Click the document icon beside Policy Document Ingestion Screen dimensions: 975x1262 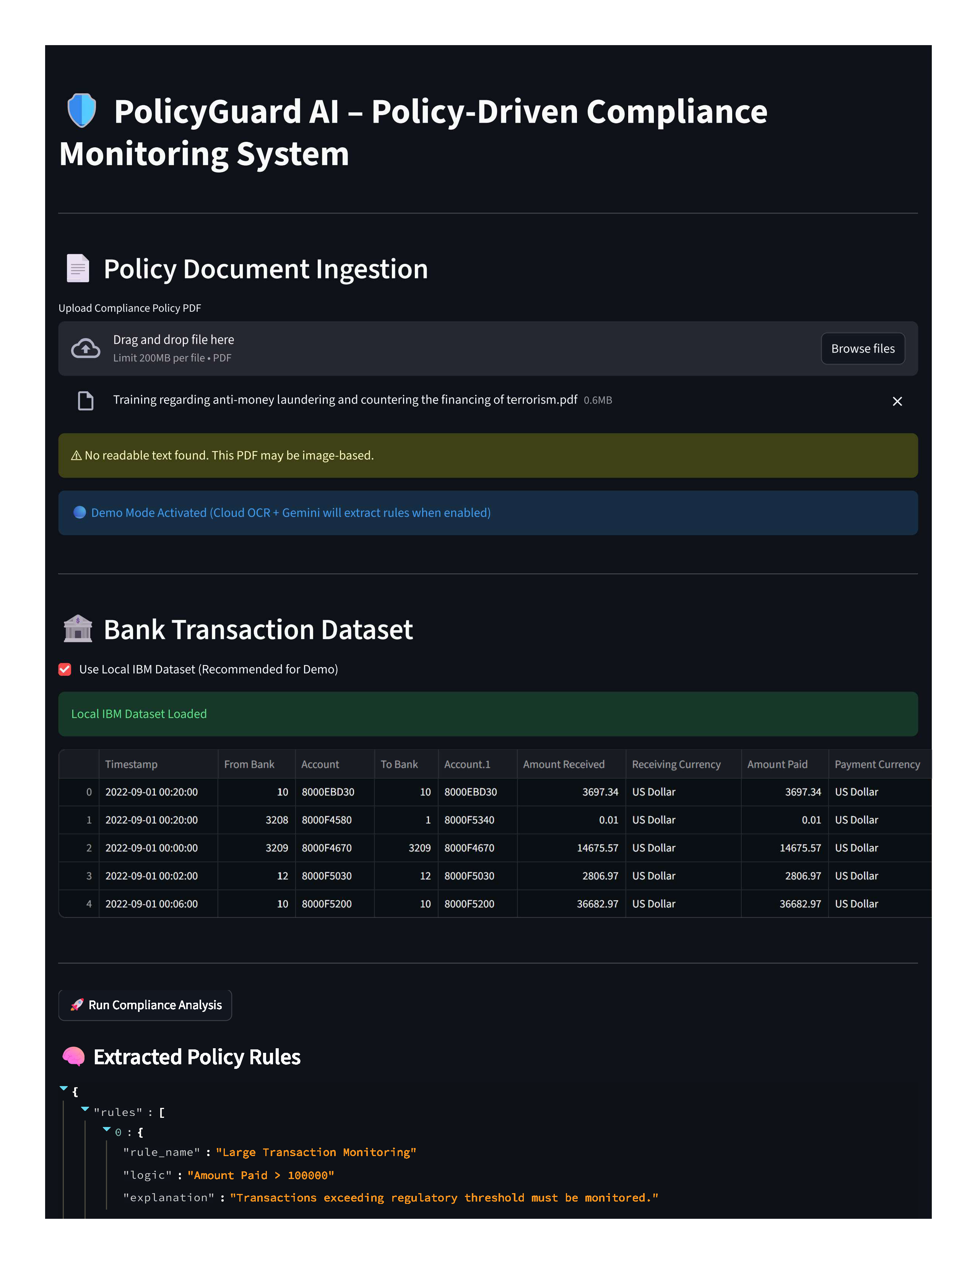[78, 268]
